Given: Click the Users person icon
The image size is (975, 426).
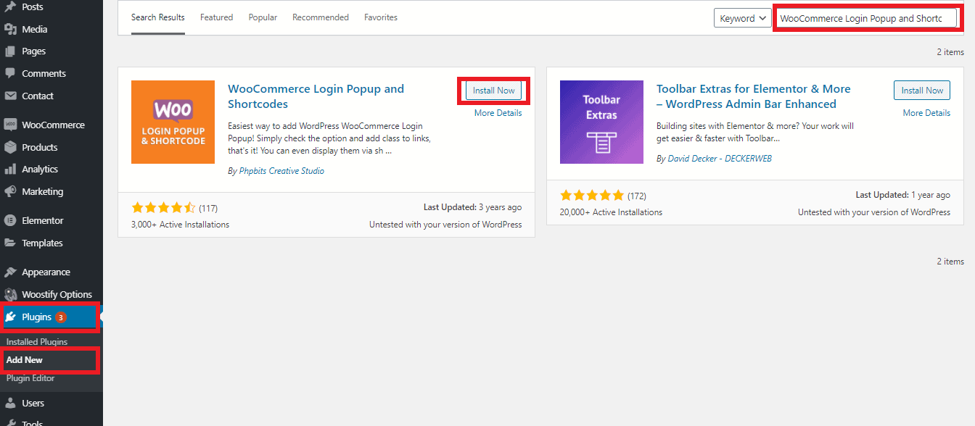Looking at the screenshot, I should [11, 404].
